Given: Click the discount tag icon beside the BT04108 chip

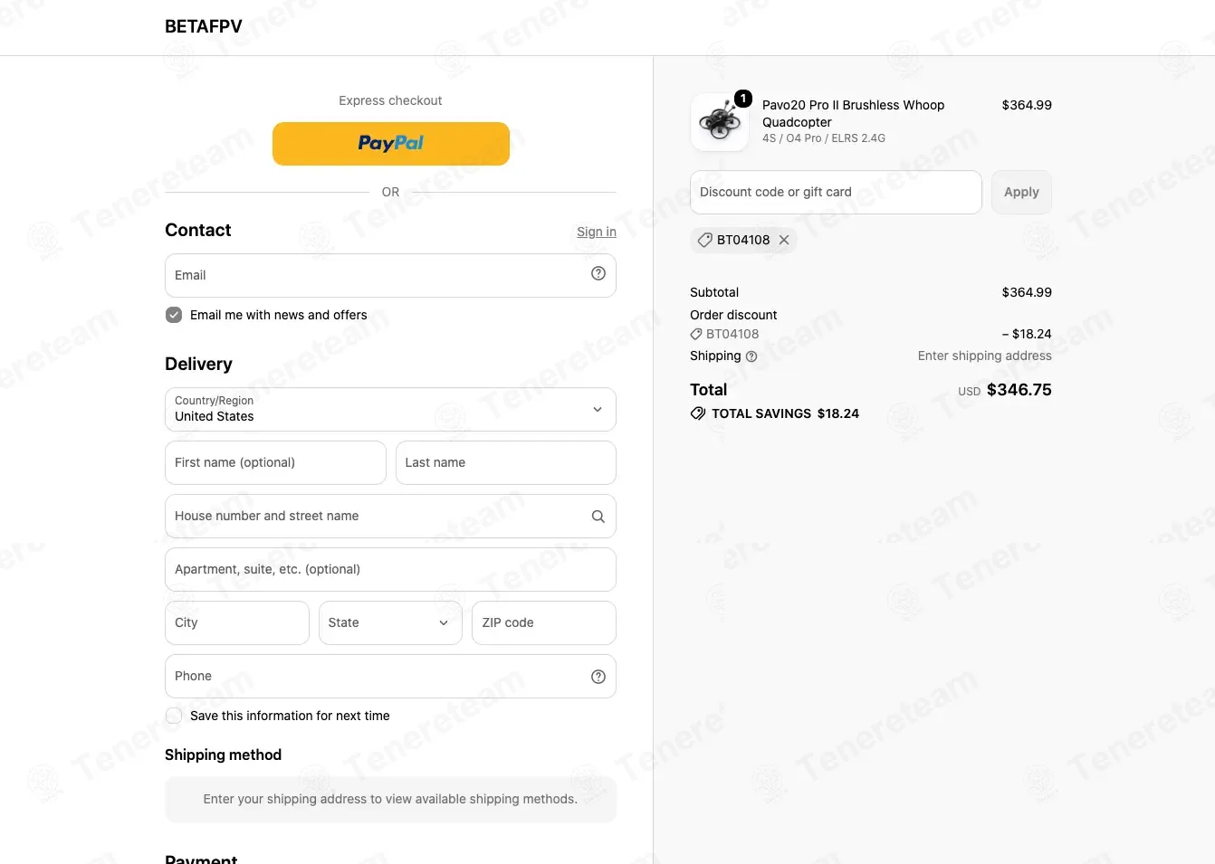Looking at the screenshot, I should click(x=704, y=240).
